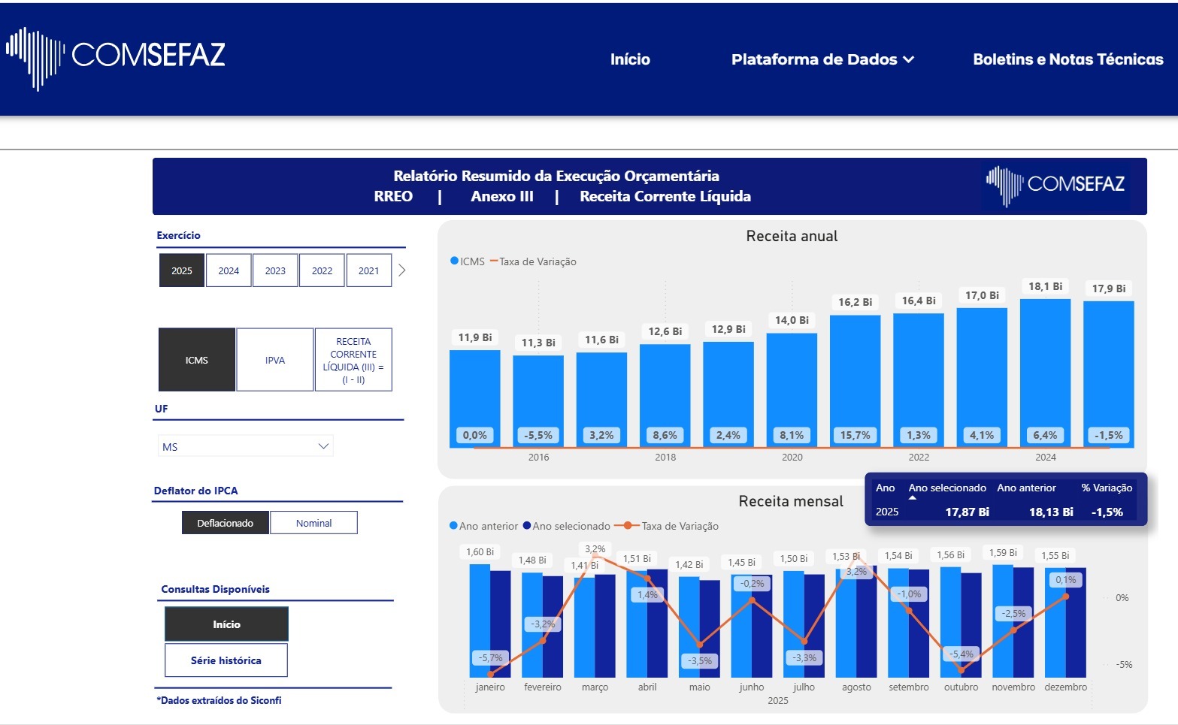Switch deflator to Nominal

tap(313, 523)
